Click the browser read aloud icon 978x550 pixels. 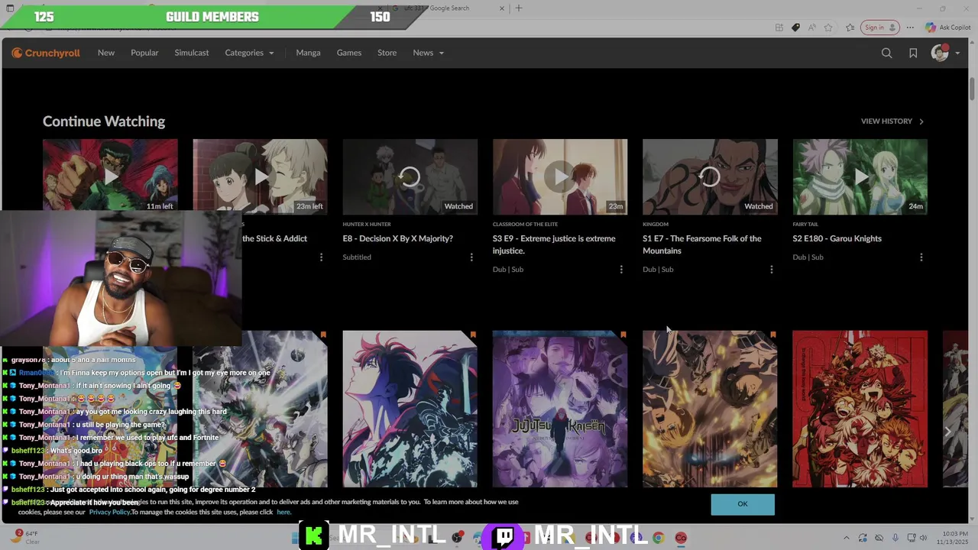(812, 27)
